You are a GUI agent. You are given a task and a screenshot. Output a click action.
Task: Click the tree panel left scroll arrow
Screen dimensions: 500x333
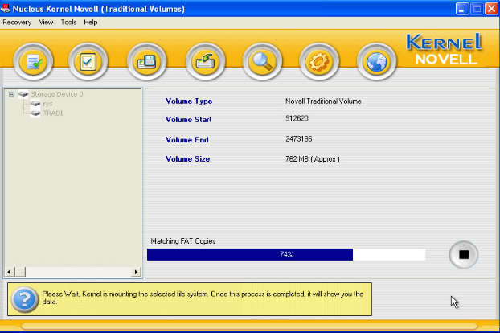[x=9, y=272]
